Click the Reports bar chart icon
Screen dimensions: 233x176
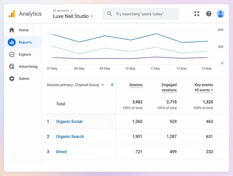[x=12, y=42]
